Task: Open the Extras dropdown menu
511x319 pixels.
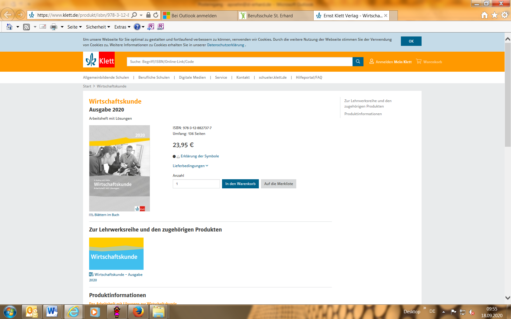Action: [122, 27]
